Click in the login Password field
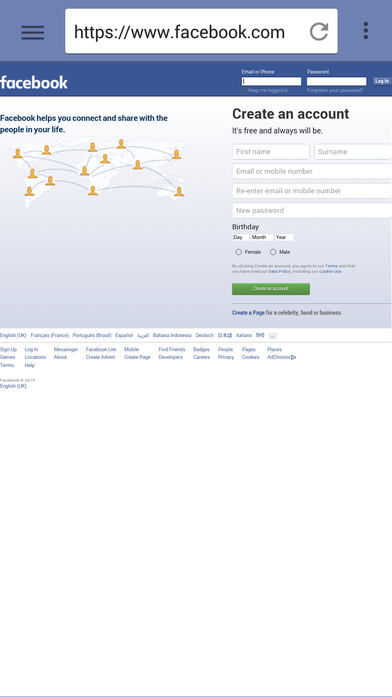The width and height of the screenshot is (392, 697). click(x=336, y=81)
